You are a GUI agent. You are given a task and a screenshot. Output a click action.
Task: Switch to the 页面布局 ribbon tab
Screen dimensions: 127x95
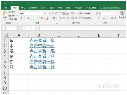[33, 8]
